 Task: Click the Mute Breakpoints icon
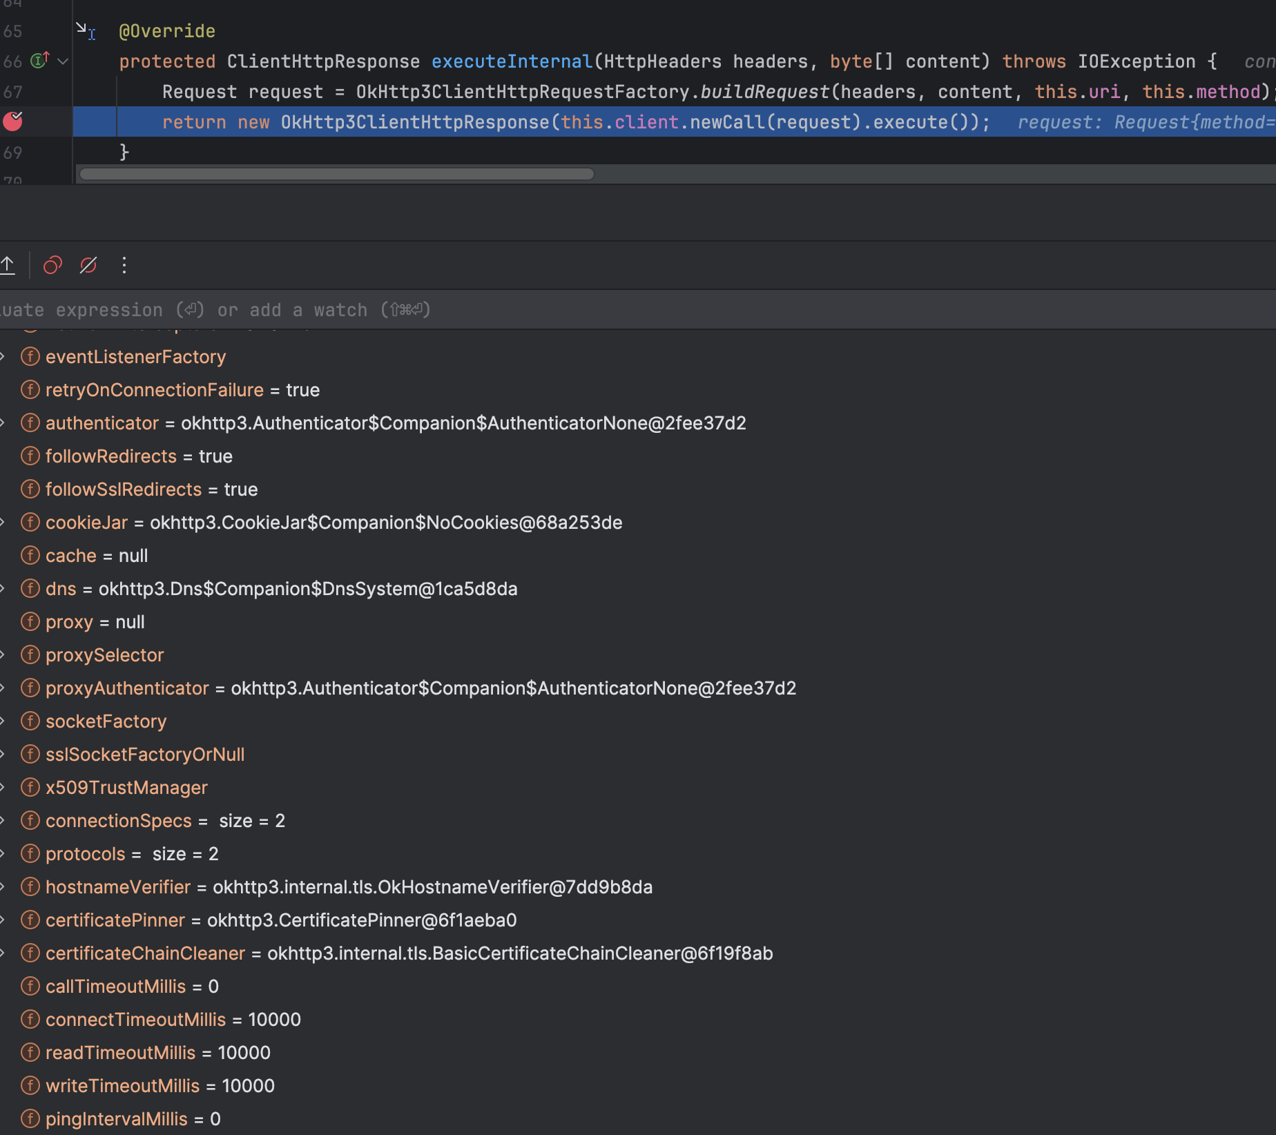pyautogui.click(x=88, y=265)
